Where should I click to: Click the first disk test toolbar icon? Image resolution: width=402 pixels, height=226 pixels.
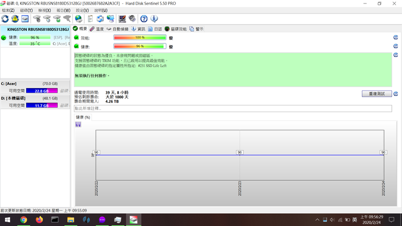pos(37,19)
